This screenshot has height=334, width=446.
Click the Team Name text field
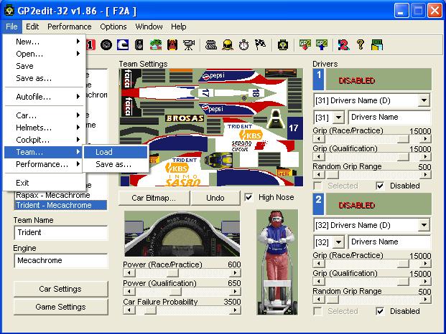tap(60, 233)
